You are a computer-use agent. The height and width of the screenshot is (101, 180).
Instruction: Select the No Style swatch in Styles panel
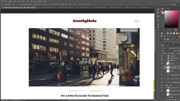162,33
